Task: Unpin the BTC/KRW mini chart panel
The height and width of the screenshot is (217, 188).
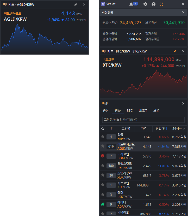Action: [x=175, y=51]
